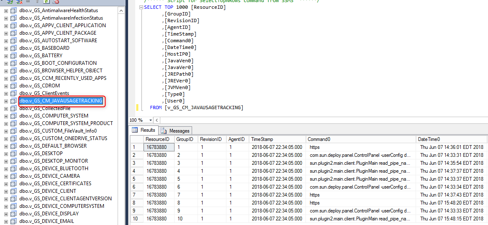Click the view icon beside dbo.v_GS_BATTERY
The width and height of the screenshot is (488, 225).
pyautogui.click(x=13, y=55)
